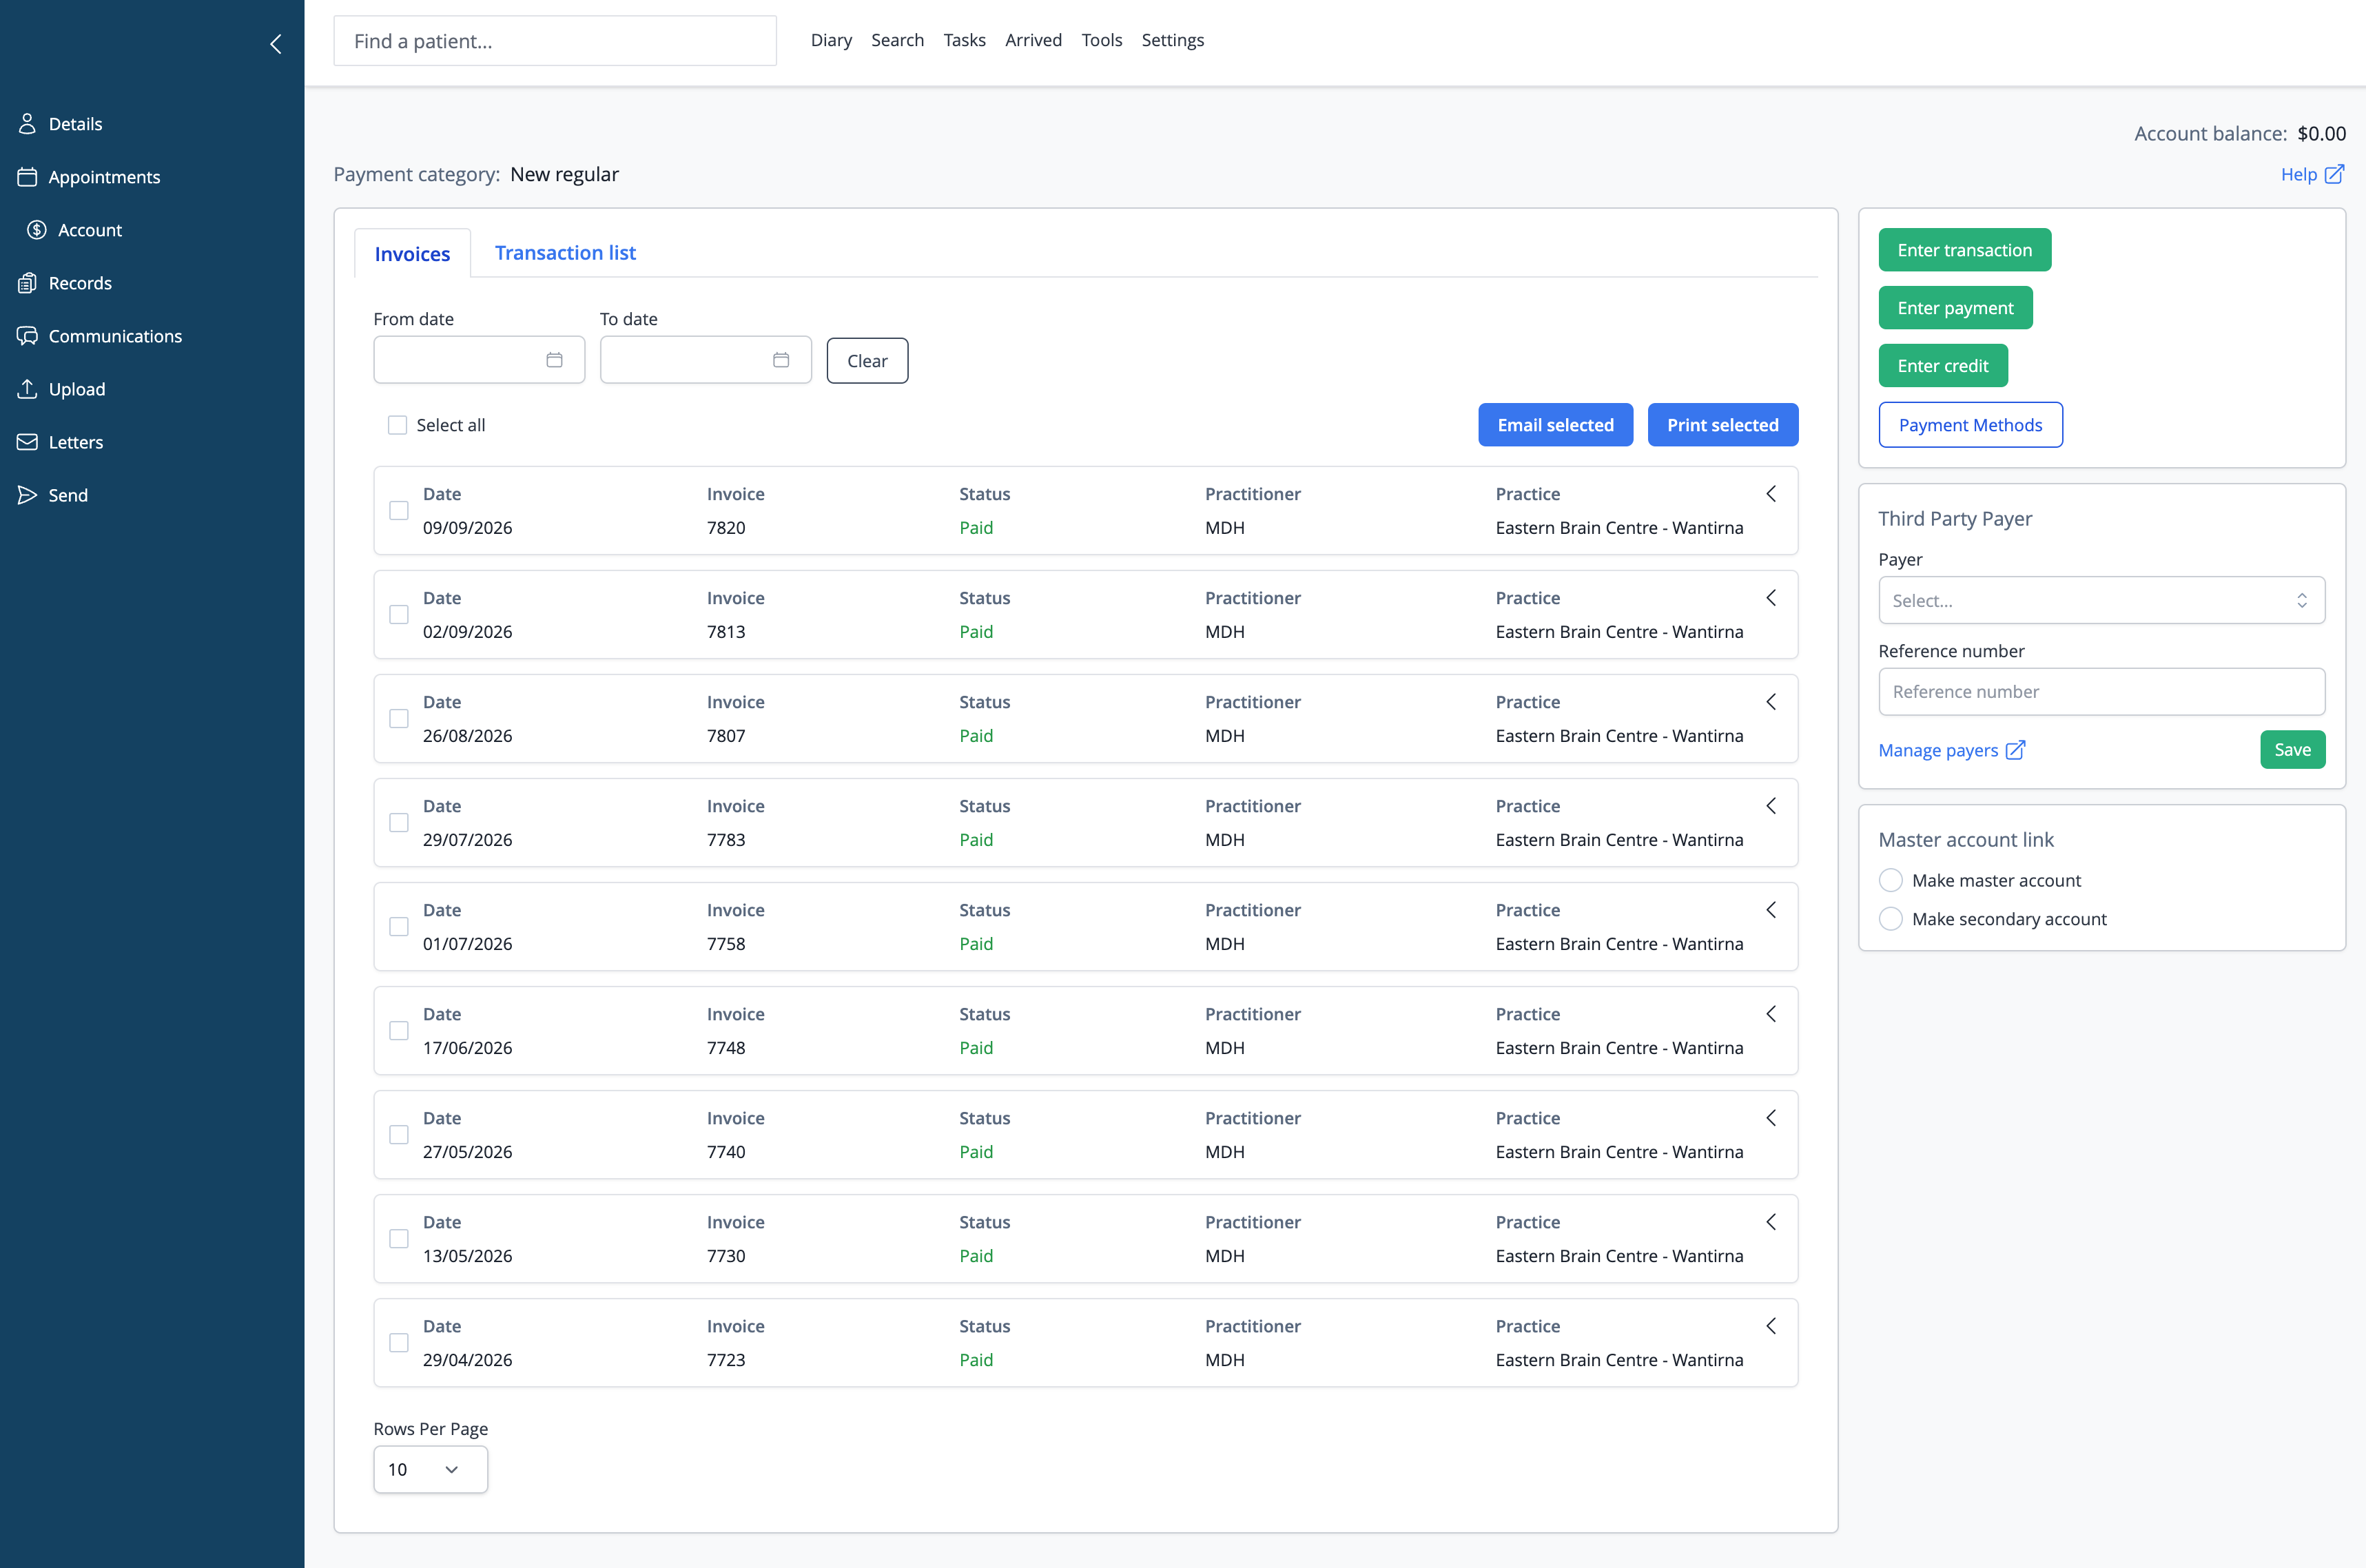Image resolution: width=2366 pixels, height=1568 pixels.
Task: Collapse the sidebar with the chevron arrow
Action: [276, 44]
